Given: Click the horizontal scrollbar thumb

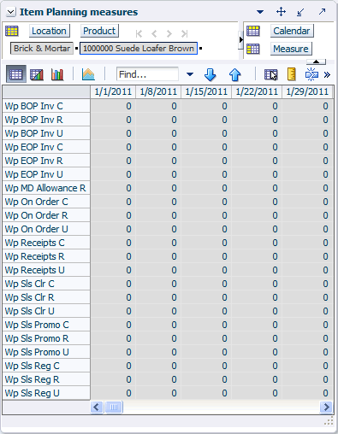Looking at the screenshot, I should 114,407.
